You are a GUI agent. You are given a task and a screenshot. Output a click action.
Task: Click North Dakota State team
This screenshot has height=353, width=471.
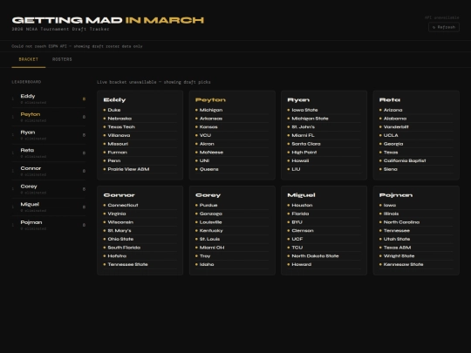click(x=315, y=256)
